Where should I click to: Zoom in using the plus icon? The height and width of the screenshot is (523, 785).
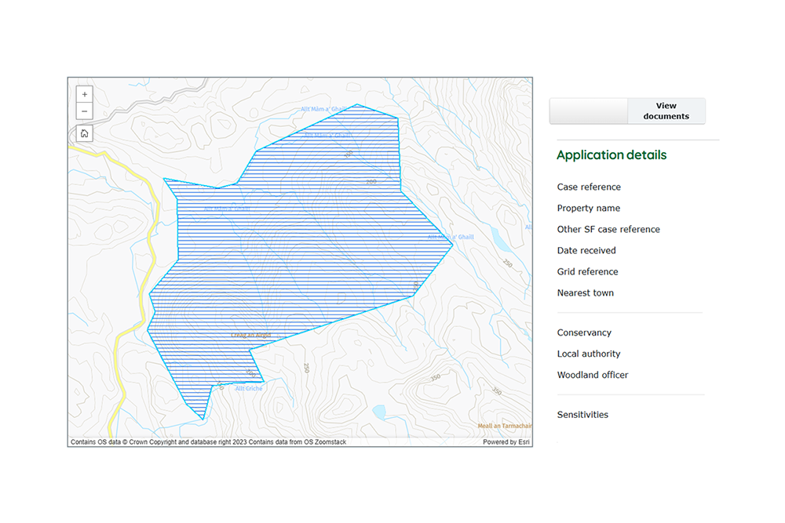tap(84, 94)
